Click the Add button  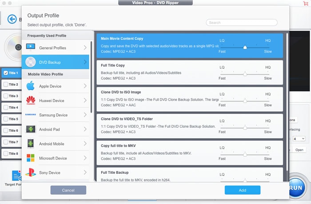pyautogui.click(x=243, y=190)
